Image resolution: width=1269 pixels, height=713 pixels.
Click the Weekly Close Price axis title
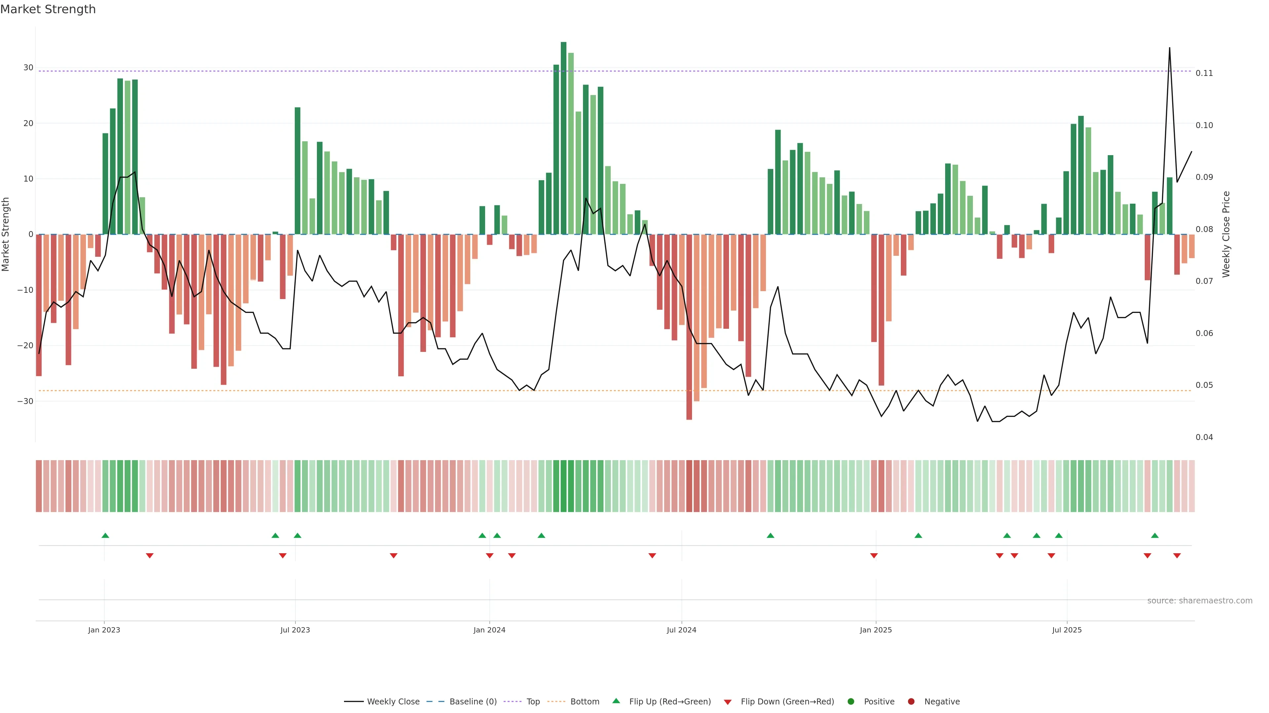pyautogui.click(x=1226, y=234)
